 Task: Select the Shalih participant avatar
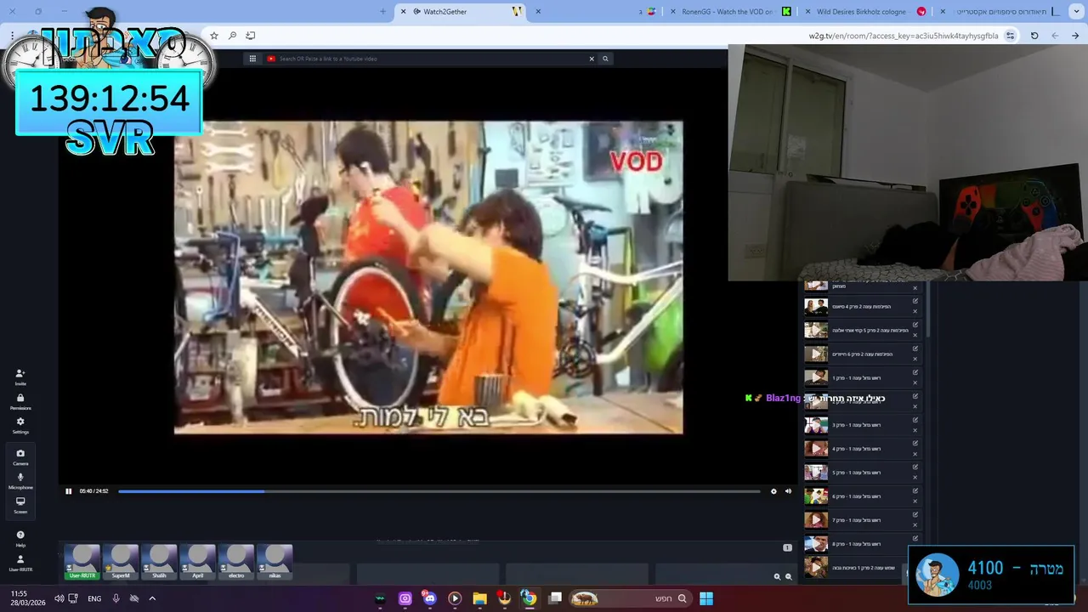coord(159,562)
